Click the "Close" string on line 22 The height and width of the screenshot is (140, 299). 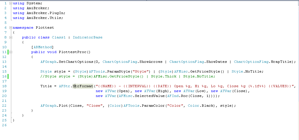click(94, 106)
